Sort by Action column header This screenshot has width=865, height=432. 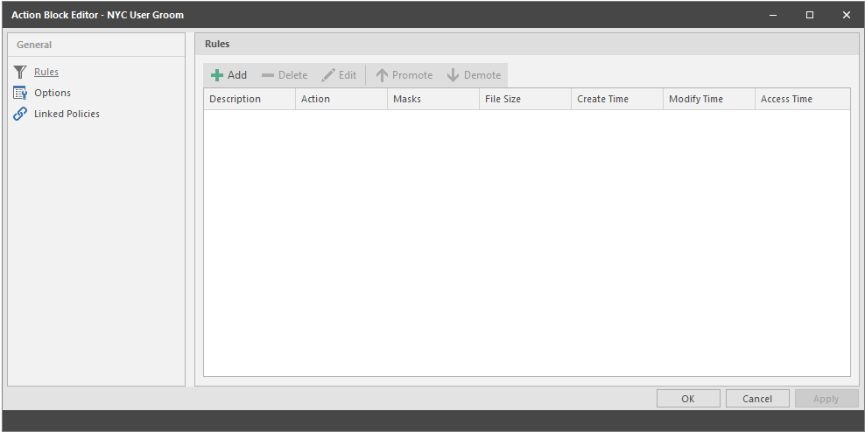coord(341,99)
